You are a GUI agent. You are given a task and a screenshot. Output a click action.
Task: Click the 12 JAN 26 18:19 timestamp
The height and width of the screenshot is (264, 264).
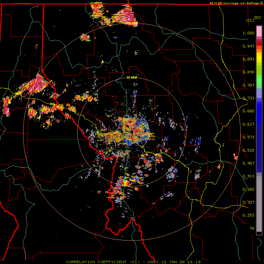pos(181,262)
